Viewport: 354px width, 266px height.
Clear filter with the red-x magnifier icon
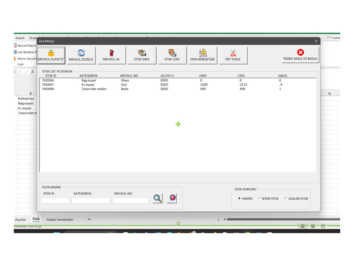pyautogui.click(x=172, y=198)
